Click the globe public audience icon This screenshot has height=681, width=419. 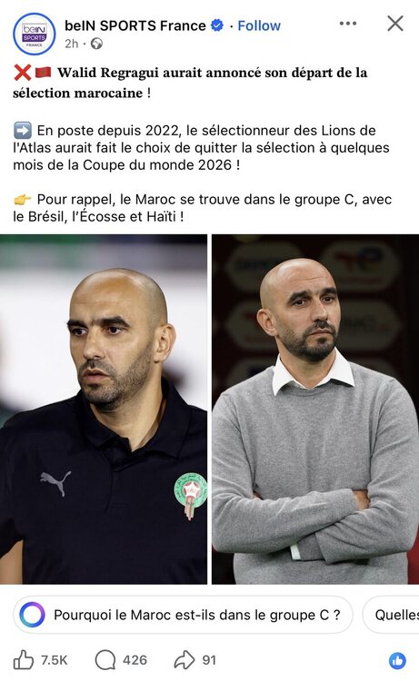[96, 44]
